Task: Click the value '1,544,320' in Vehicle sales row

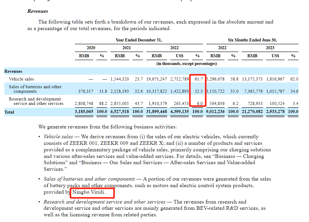Action: pyautogui.click(x=120, y=79)
